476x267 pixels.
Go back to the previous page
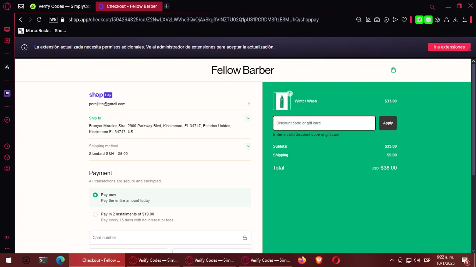click(21, 20)
